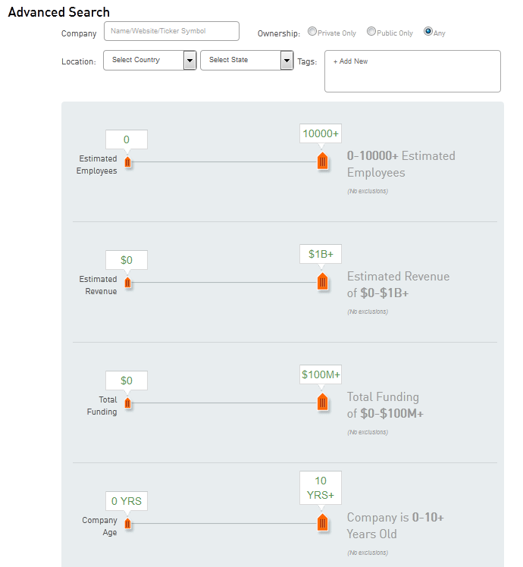Screen dimensions: 523x567
Task: Click the maximum Total Funding $100M+ handle
Action: [322, 402]
